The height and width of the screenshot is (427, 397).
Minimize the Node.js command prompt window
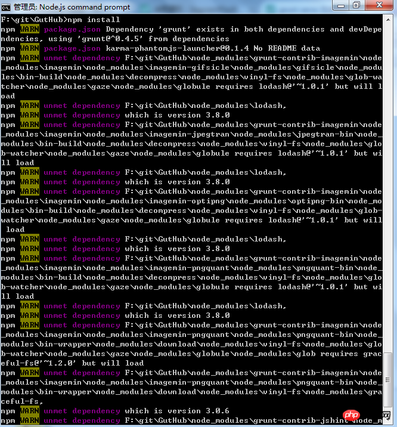click(341, 5)
